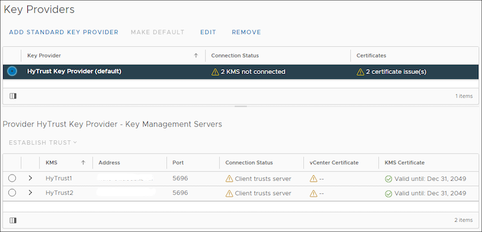Click port 5696 in HyTrust1 row
Image resolution: width=482 pixels, height=232 pixels.
point(180,178)
